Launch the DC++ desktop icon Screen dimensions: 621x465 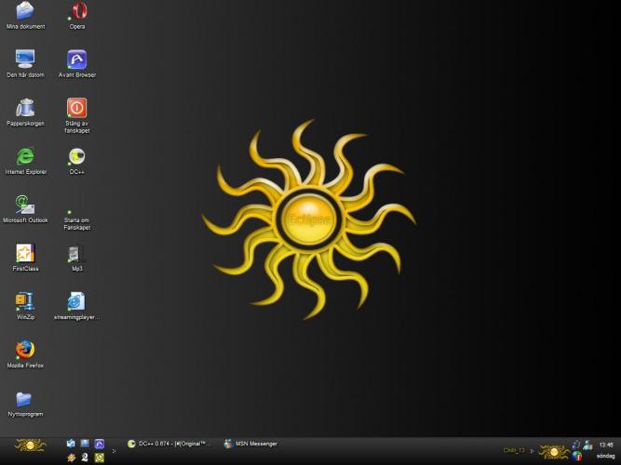point(77,156)
